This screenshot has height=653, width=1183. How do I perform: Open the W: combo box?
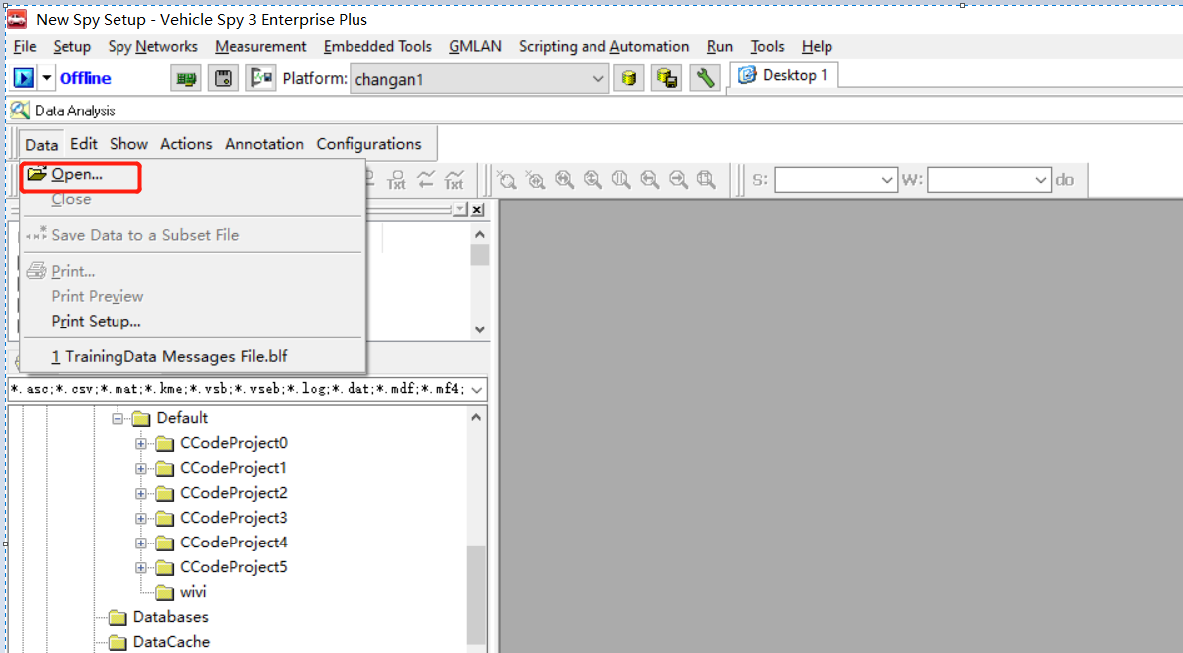click(x=989, y=180)
